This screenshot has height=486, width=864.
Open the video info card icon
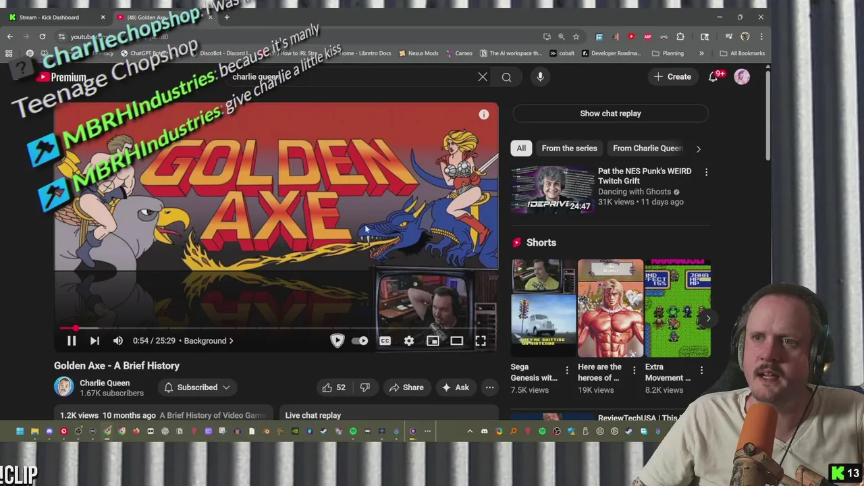(484, 115)
